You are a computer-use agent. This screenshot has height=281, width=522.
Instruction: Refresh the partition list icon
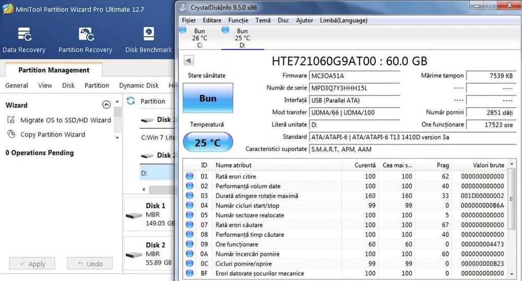click(x=131, y=101)
